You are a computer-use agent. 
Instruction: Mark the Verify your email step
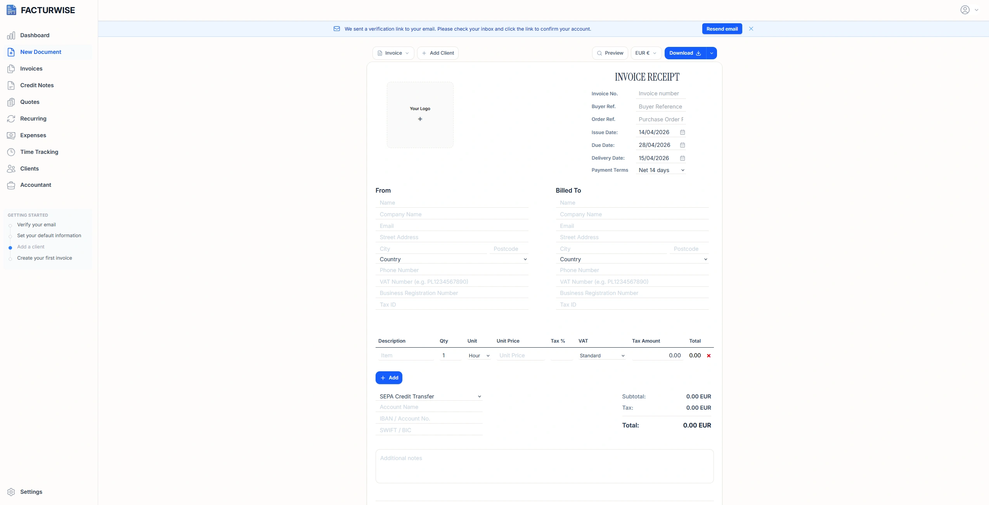click(37, 224)
